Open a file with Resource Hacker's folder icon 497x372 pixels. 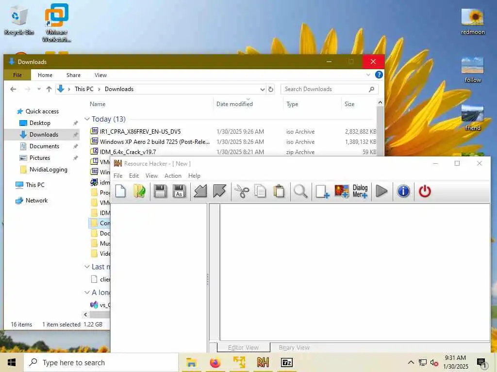139,191
